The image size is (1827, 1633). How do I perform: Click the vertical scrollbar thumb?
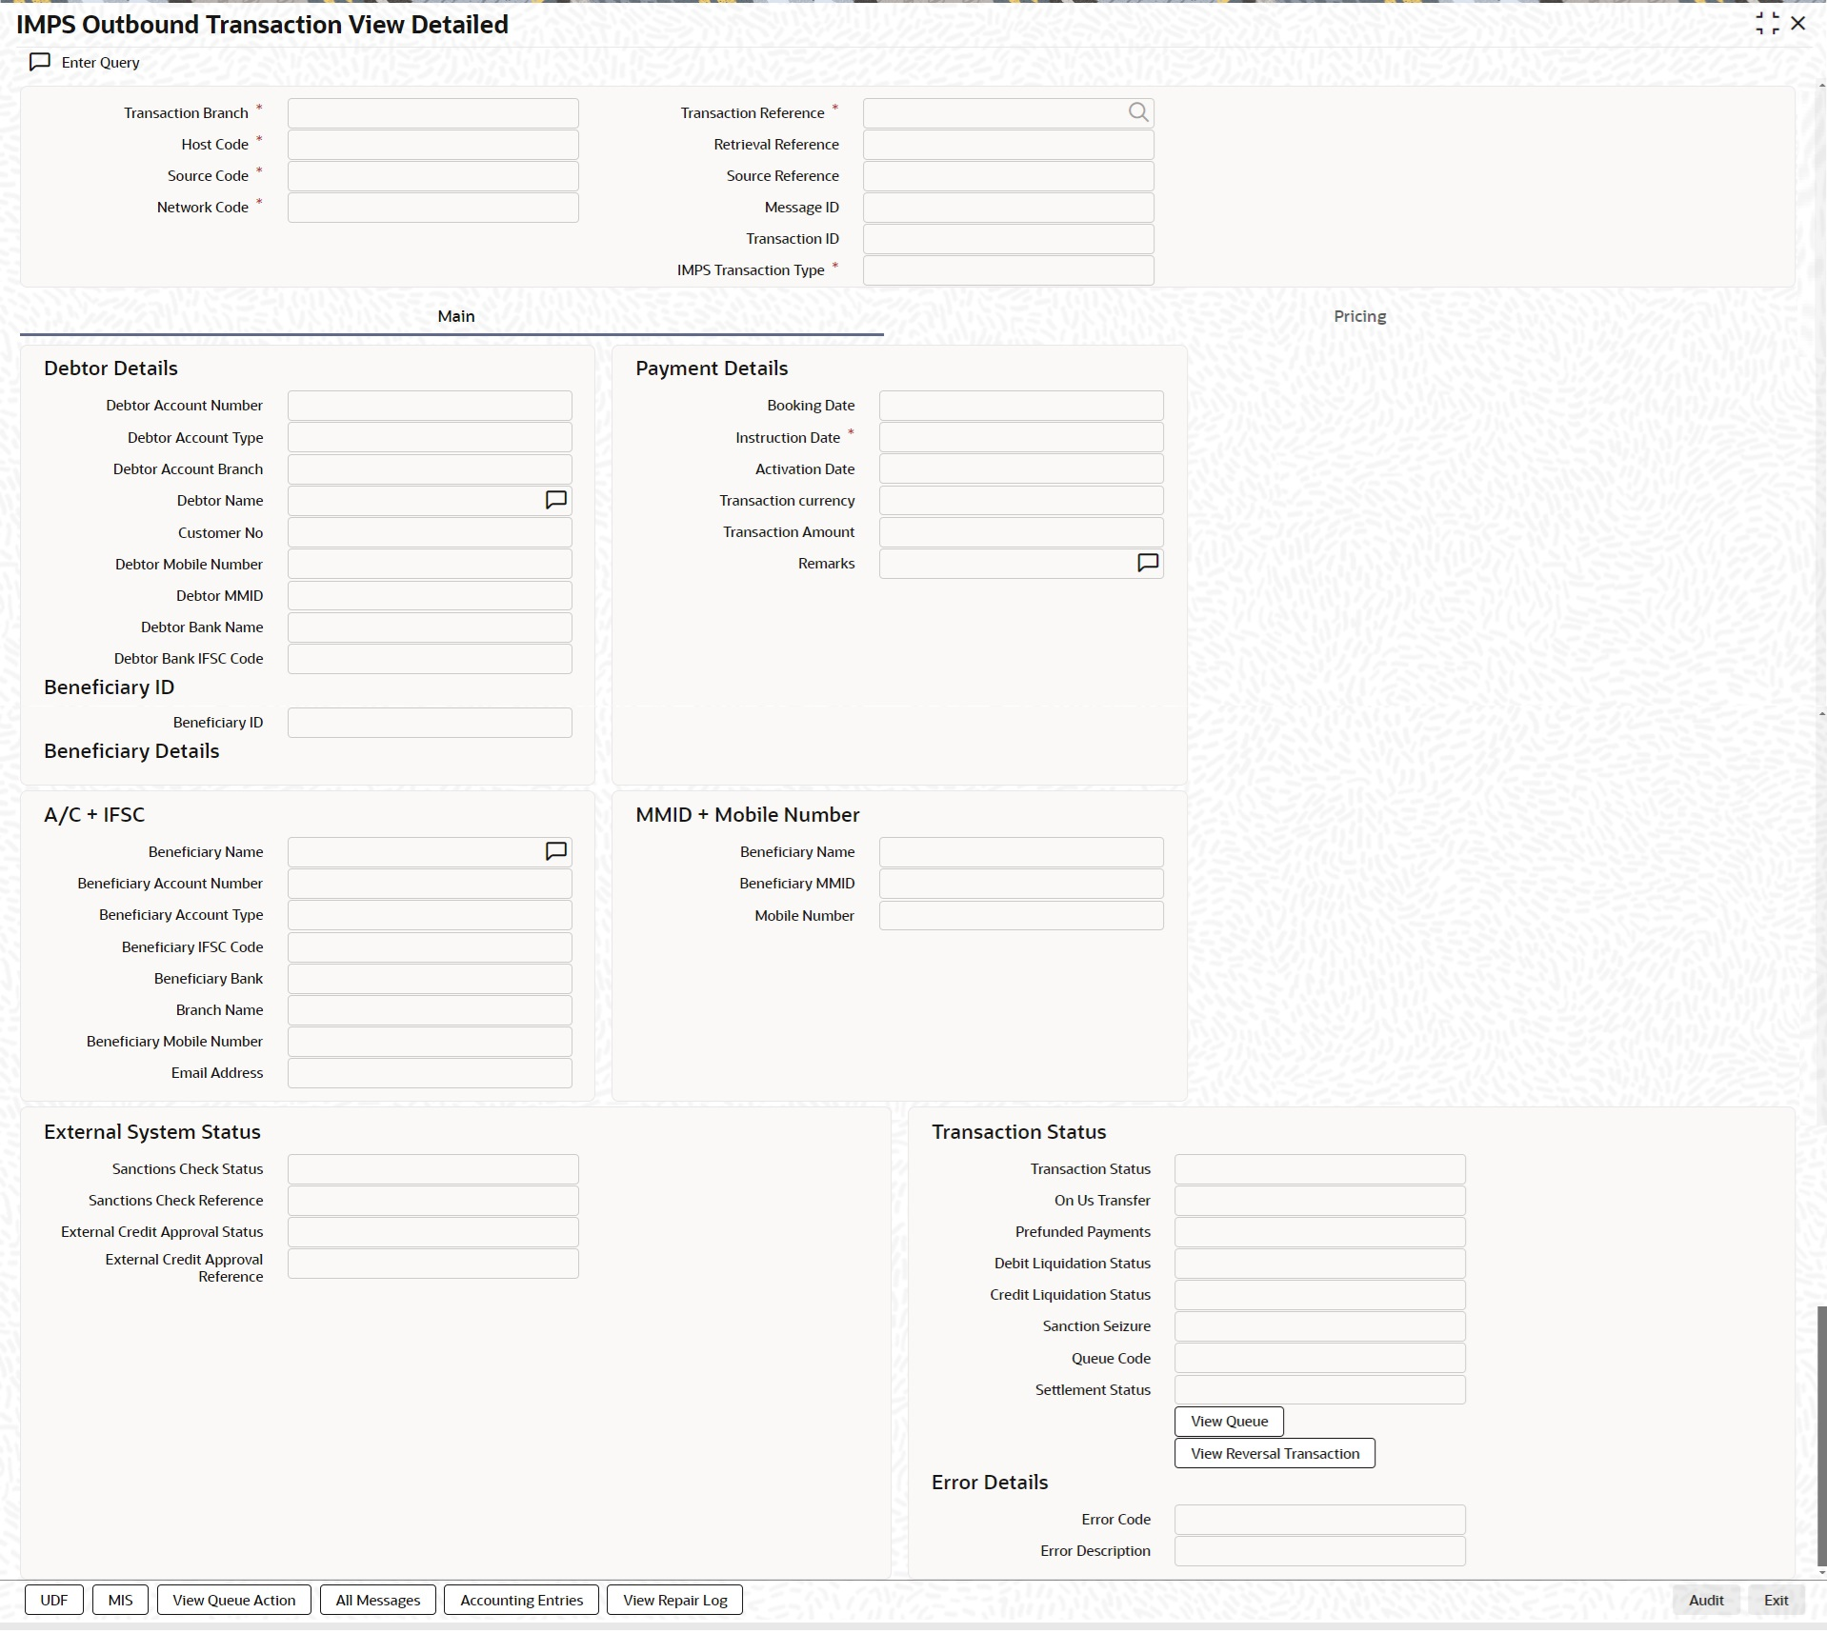click(1821, 1437)
